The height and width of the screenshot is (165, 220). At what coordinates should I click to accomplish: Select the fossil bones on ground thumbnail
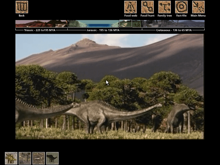click(38, 158)
